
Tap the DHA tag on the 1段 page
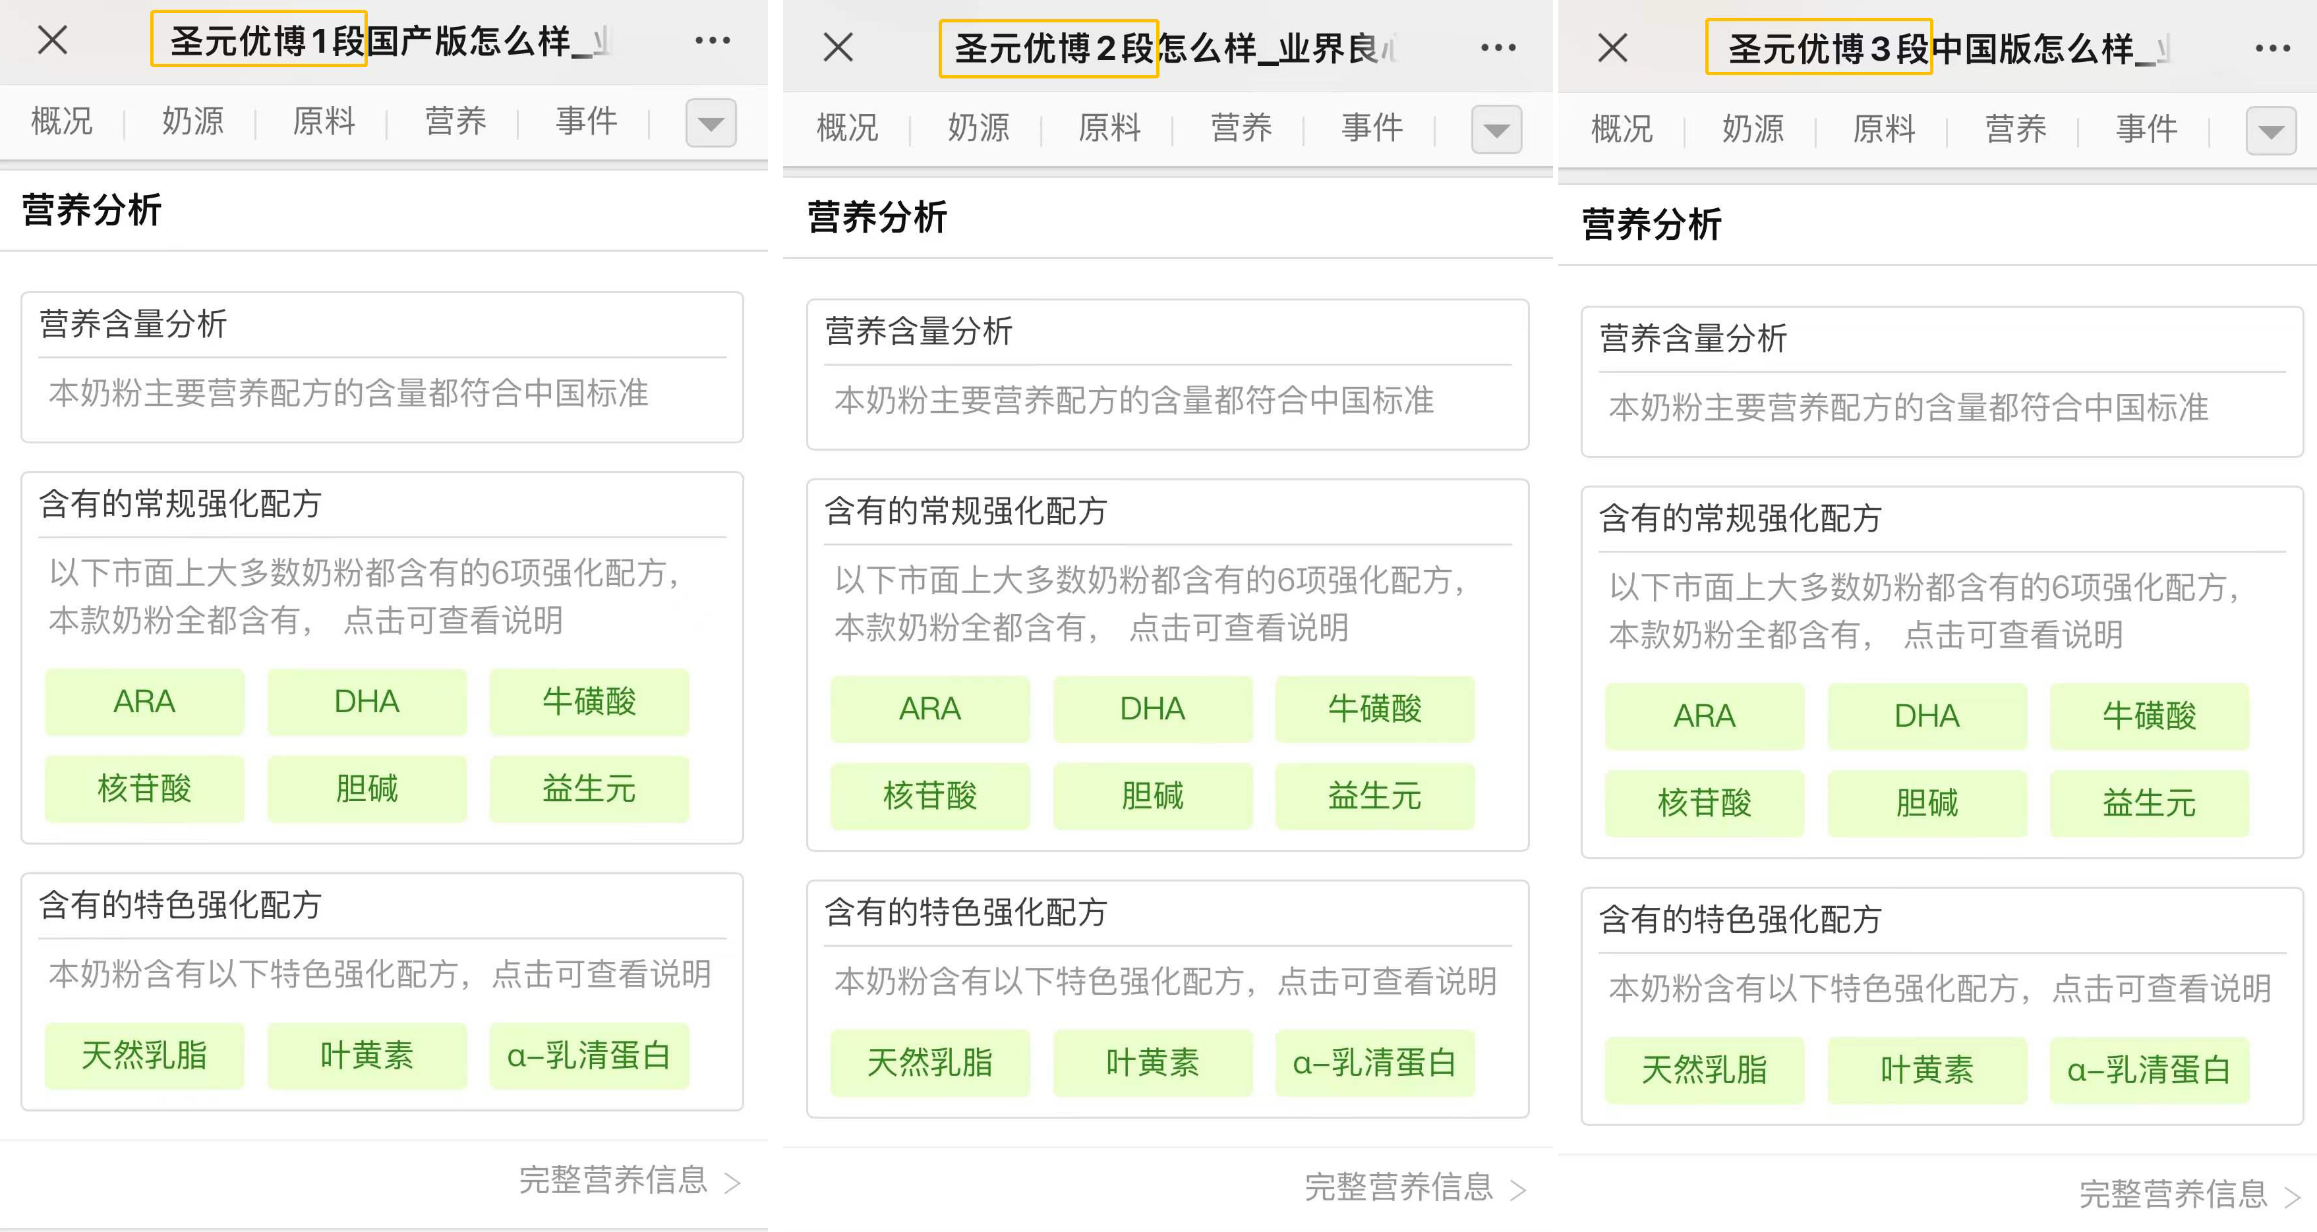tap(367, 702)
